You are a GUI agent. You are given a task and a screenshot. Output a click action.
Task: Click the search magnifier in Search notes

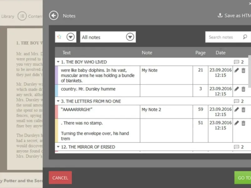[x=245, y=37]
